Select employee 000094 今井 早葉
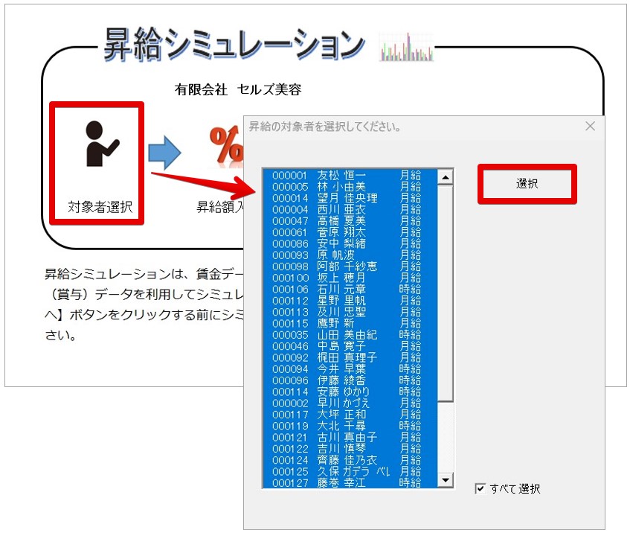This screenshot has height=533, width=630. click(350, 369)
